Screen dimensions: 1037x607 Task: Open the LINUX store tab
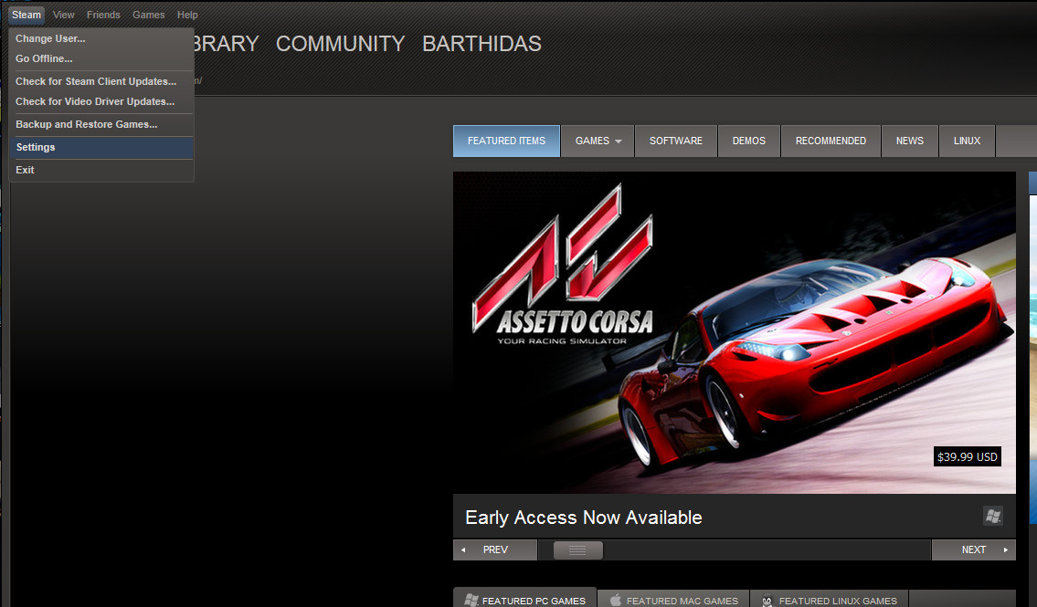coord(967,141)
